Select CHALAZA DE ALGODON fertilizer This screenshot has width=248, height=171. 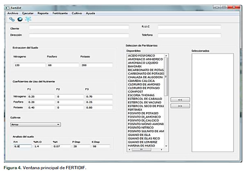145,77
